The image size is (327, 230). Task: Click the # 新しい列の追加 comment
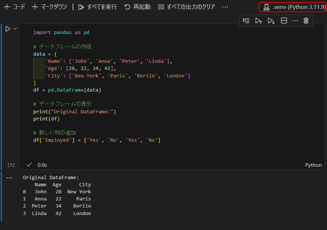coord(55,133)
